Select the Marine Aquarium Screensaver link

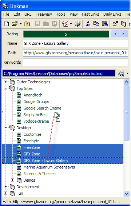(x=49, y=167)
